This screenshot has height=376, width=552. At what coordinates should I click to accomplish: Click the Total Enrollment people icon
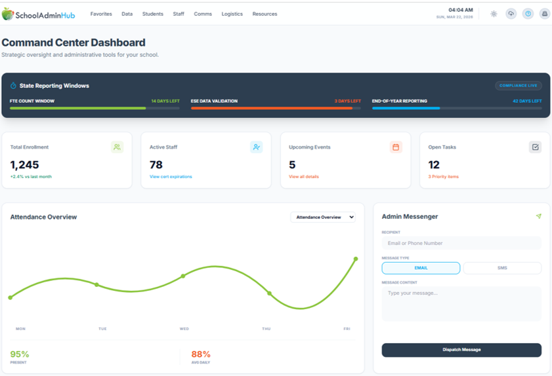(x=117, y=147)
